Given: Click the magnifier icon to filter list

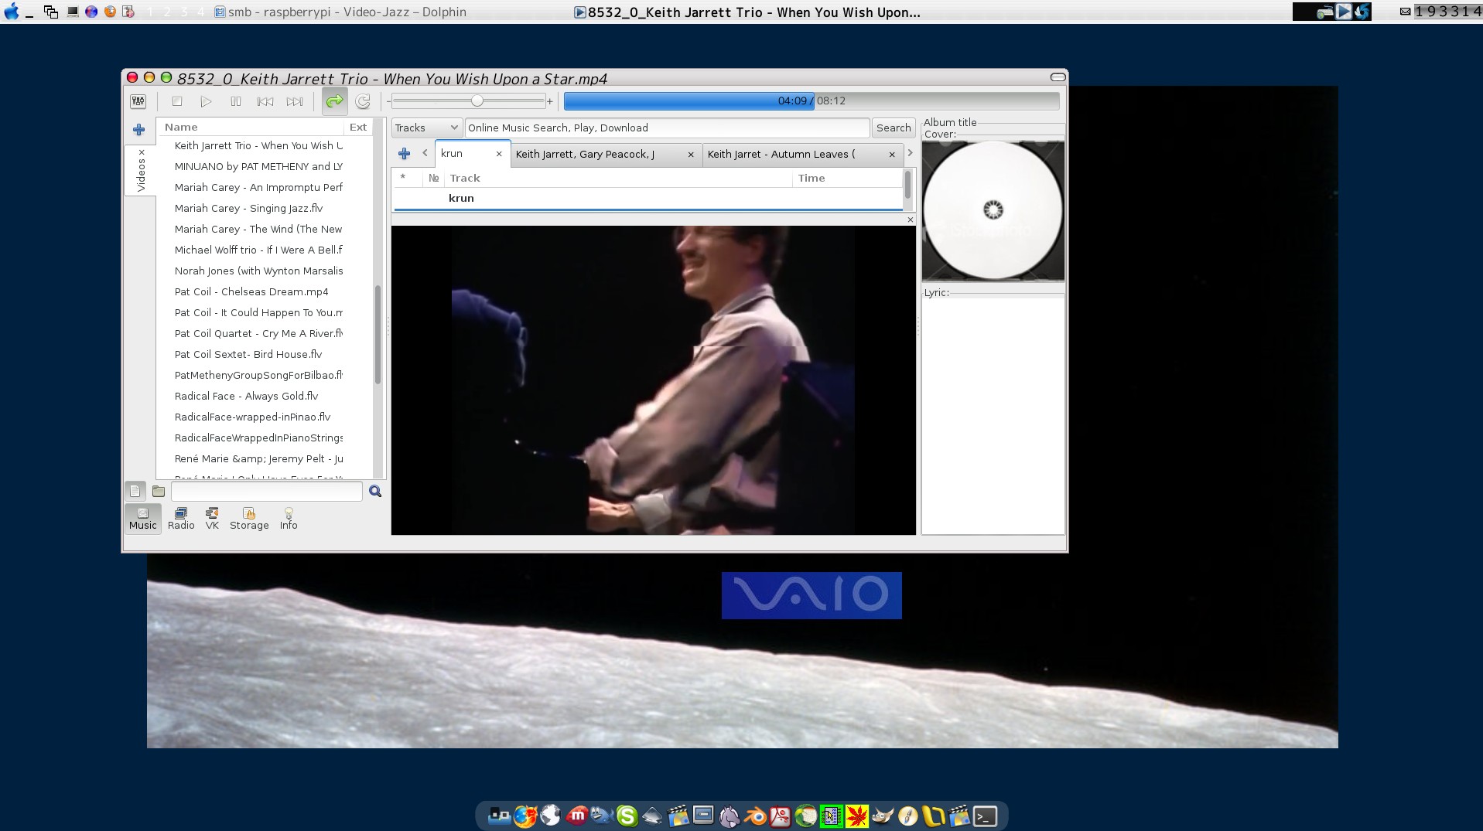Looking at the screenshot, I should click(375, 492).
